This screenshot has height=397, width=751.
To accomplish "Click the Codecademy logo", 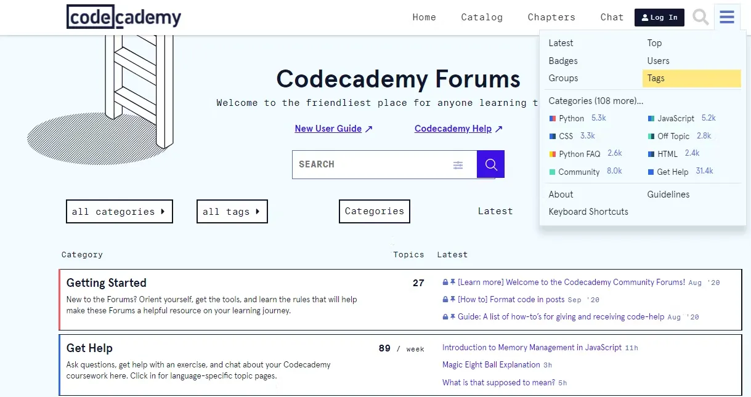I will (x=124, y=17).
